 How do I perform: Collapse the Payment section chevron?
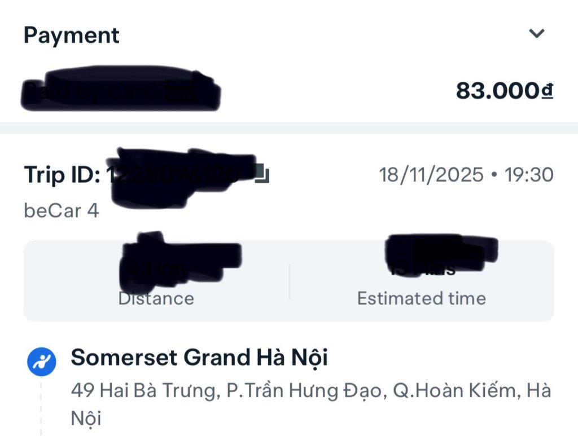tap(536, 33)
